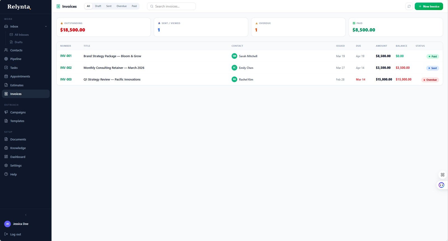This screenshot has height=241, width=448.
Task: Open invoice INV-003 link
Action: pos(66,79)
